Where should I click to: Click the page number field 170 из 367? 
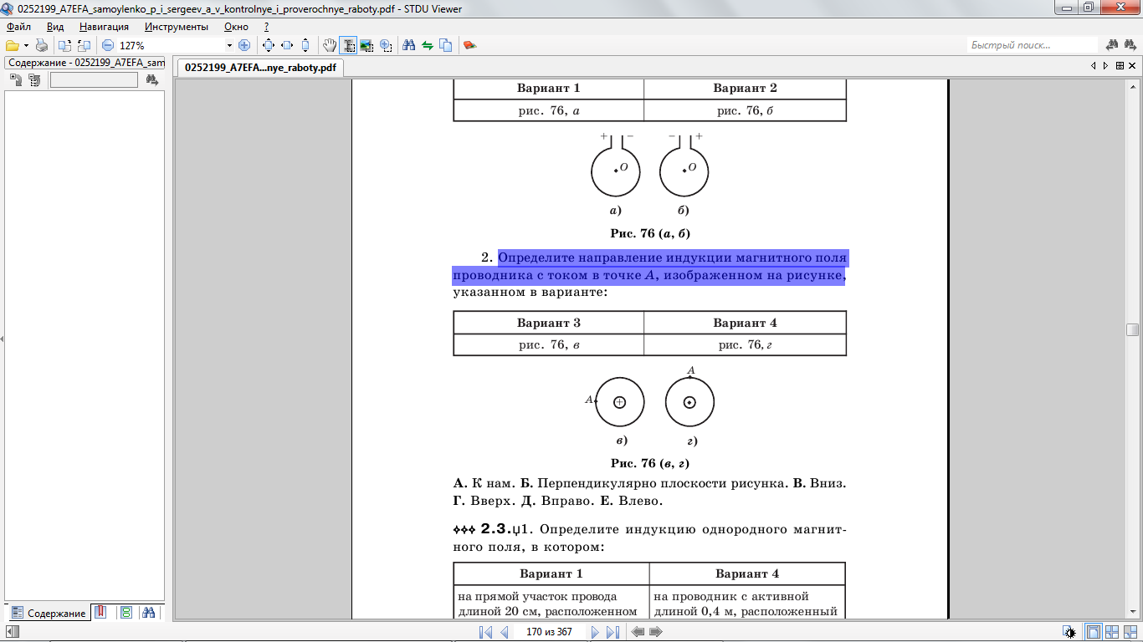coord(549,632)
